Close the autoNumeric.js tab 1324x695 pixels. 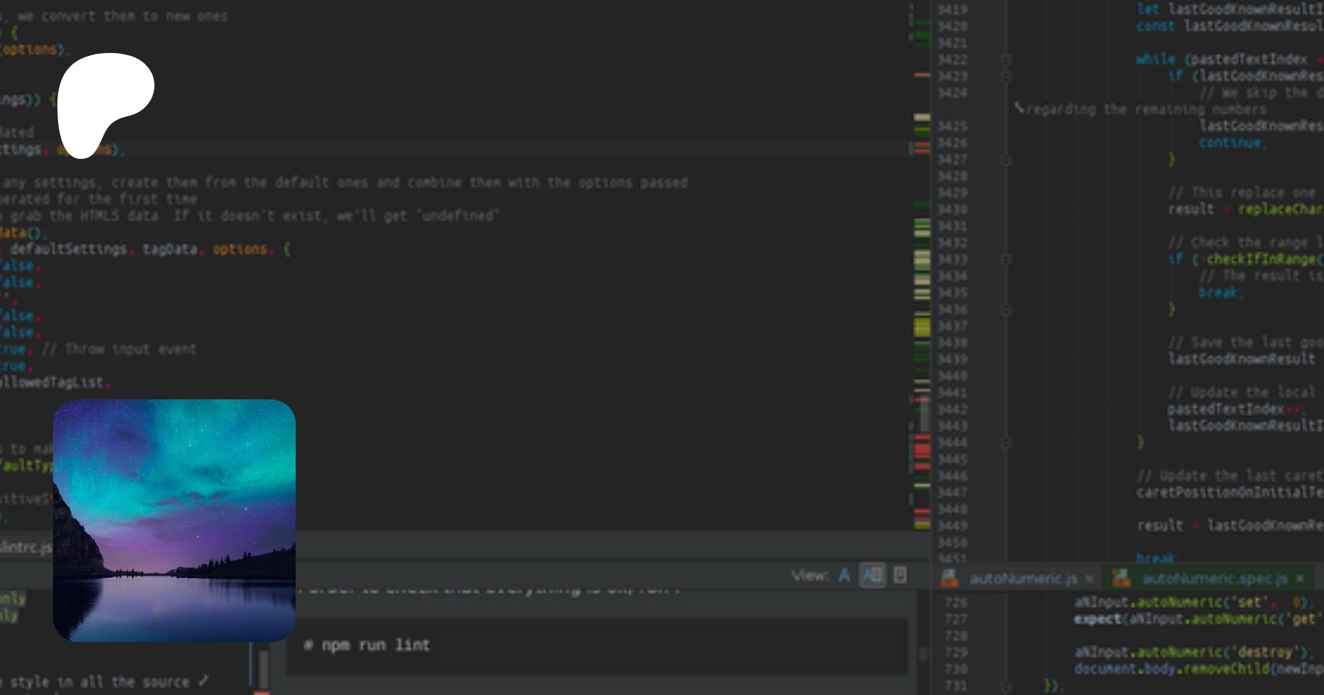(x=1089, y=579)
